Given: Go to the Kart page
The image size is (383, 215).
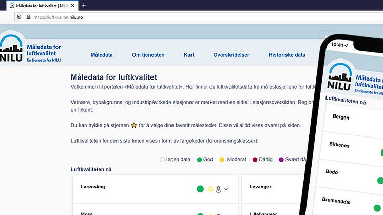Looking at the screenshot, I should pos(189,55).
